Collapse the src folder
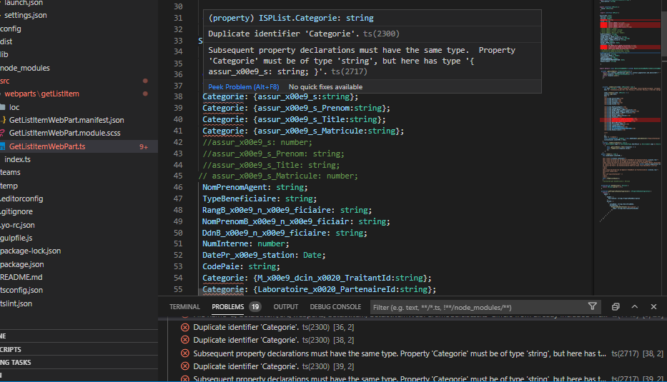 click(5, 81)
